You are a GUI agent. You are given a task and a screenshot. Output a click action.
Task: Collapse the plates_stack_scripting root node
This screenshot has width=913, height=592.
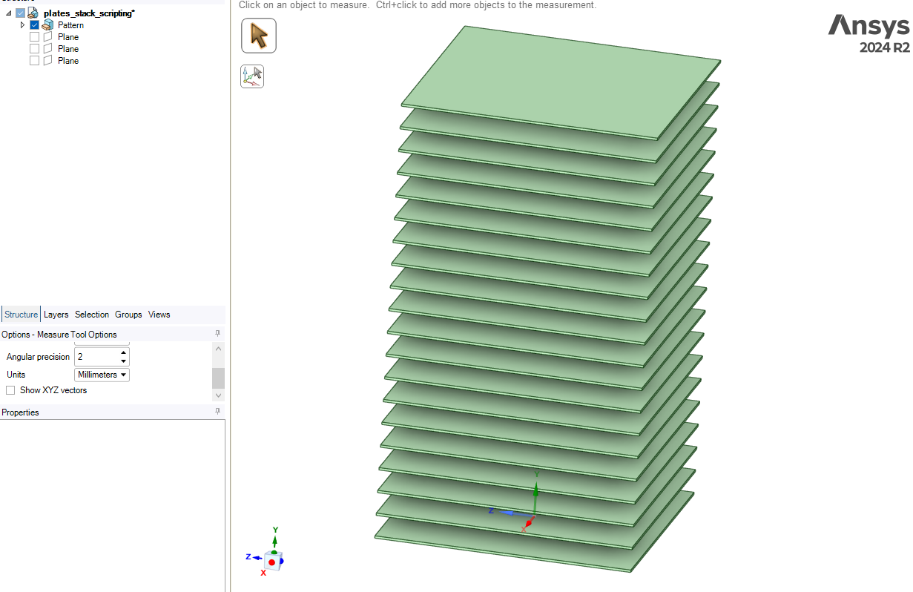8,13
